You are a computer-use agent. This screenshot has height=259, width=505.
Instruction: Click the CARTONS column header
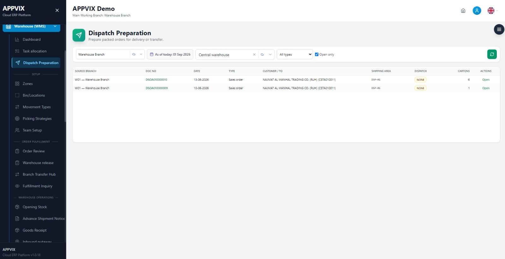[x=464, y=71]
